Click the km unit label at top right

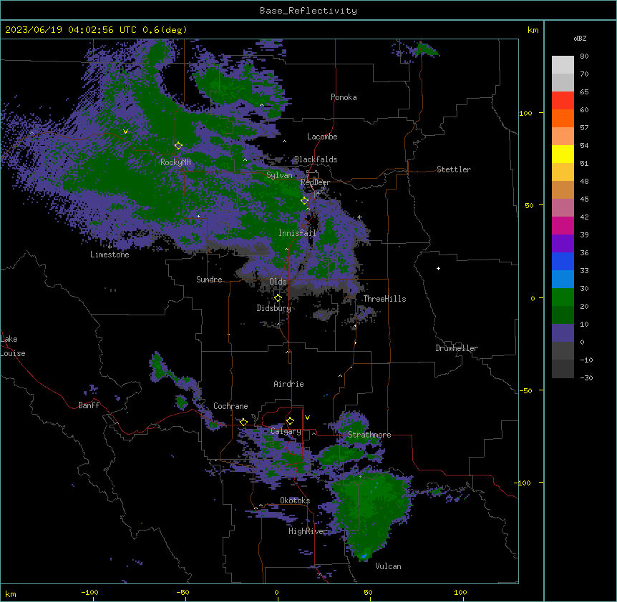[x=533, y=30]
